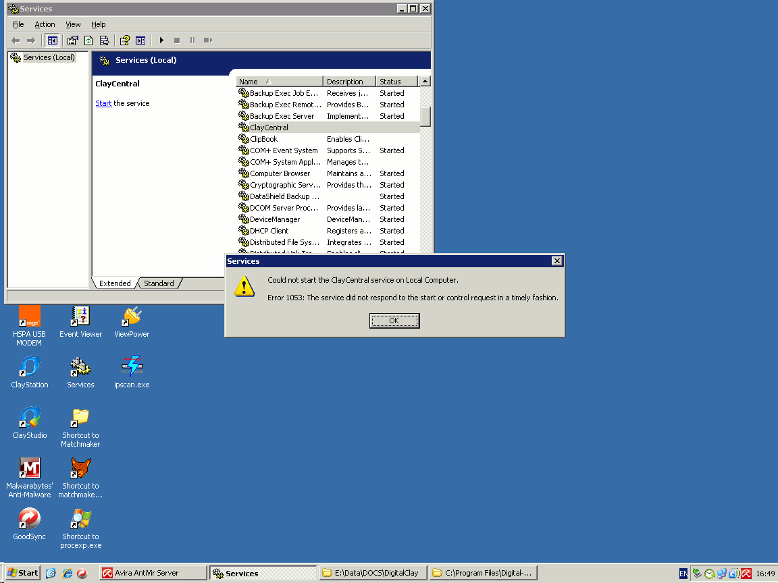Screen dimensions: 778x583
Task: Click the services list scrollbar thumb
Action: tap(425, 117)
